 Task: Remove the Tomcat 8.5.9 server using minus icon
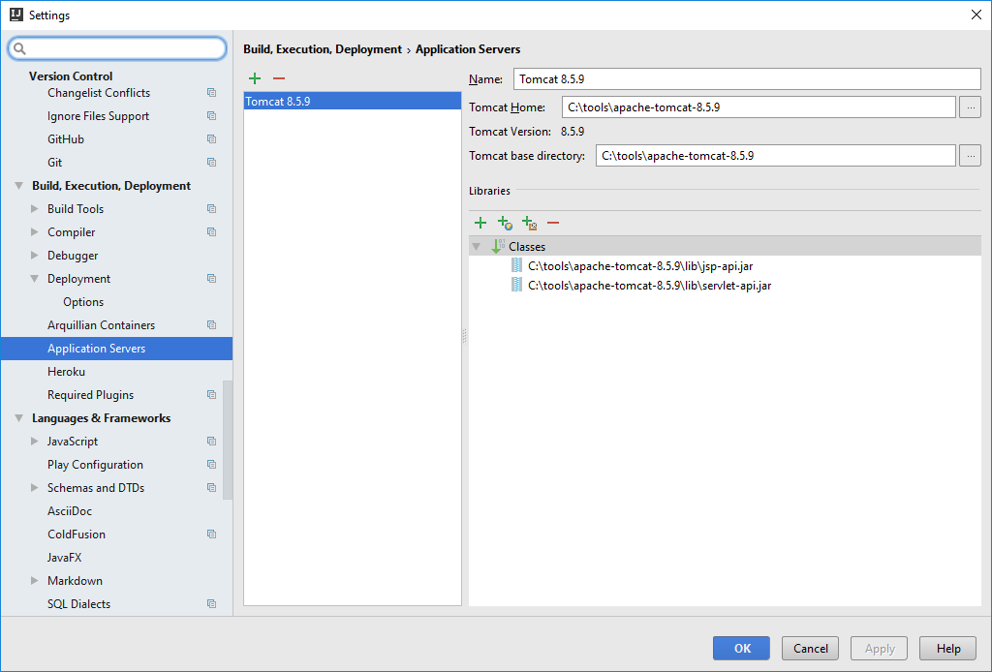(279, 78)
